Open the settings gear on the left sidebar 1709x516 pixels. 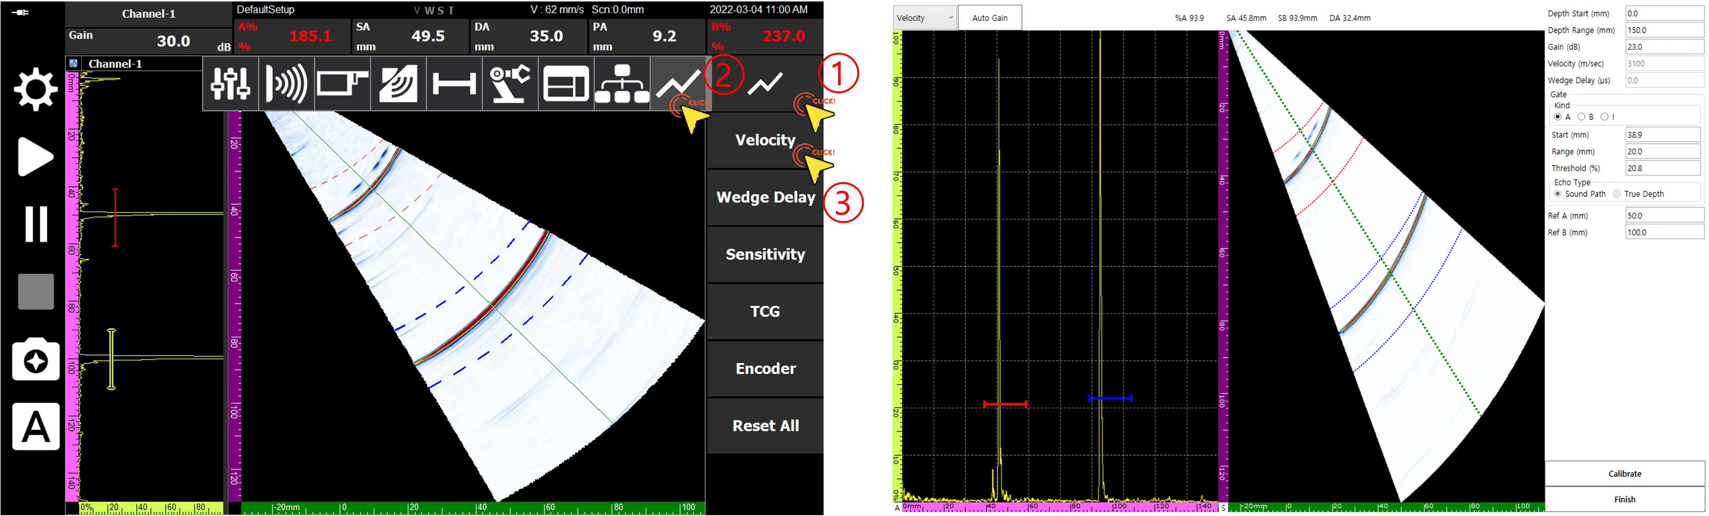[x=36, y=90]
